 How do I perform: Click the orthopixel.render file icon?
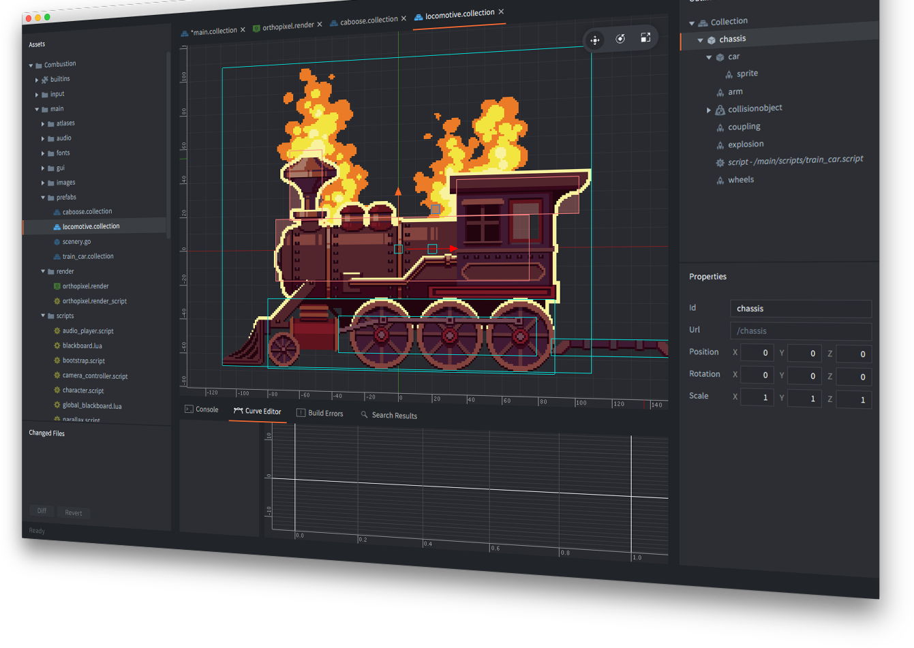pyautogui.click(x=57, y=286)
